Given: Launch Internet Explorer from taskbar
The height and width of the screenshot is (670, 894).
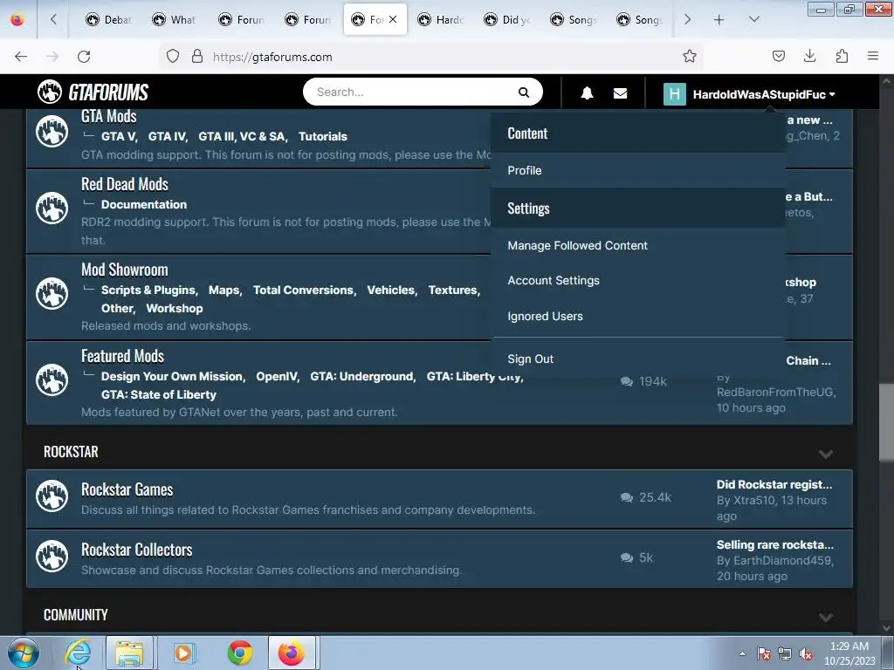Looking at the screenshot, I should 78,653.
